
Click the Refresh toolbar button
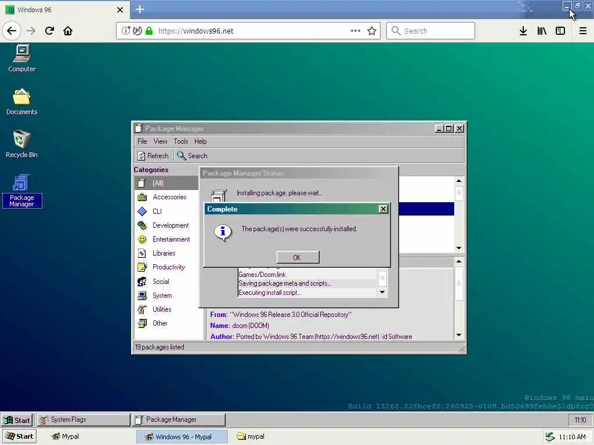(x=153, y=155)
